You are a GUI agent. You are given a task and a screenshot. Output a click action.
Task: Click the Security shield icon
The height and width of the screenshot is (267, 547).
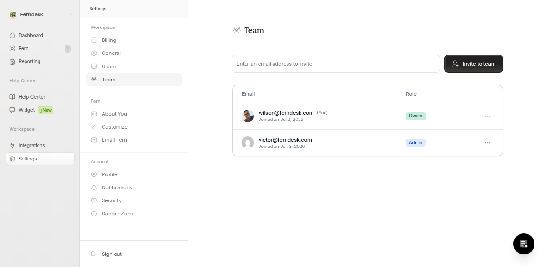[94, 200]
